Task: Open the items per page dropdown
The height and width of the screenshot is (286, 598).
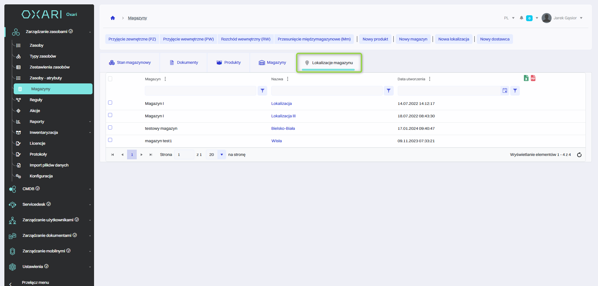Action: point(221,155)
